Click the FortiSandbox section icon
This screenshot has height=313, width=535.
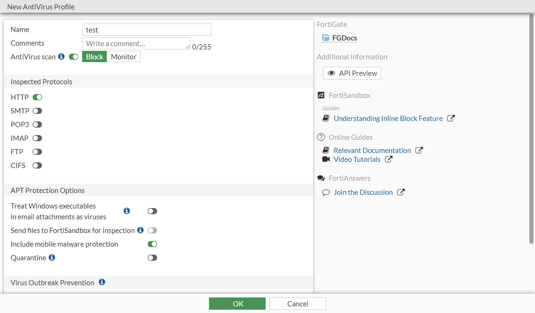coord(321,95)
